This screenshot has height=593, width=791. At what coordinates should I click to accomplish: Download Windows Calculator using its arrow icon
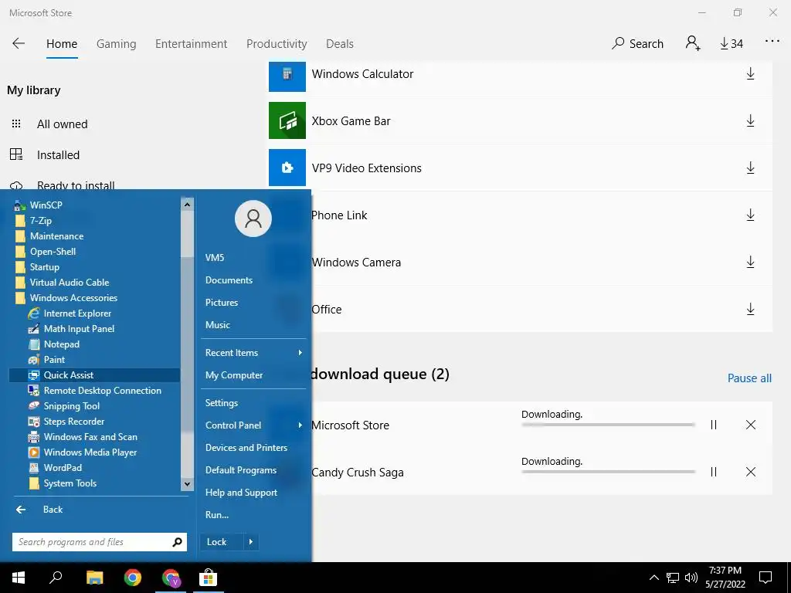pos(750,73)
